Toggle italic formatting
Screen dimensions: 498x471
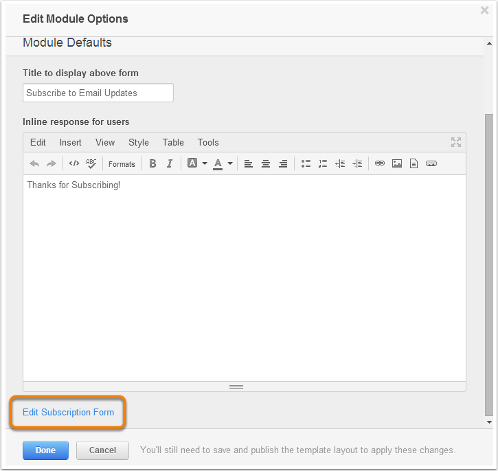[170, 163]
